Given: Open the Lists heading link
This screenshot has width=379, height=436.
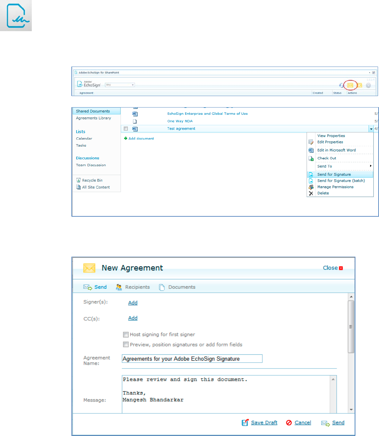Looking at the screenshot, I should (81, 131).
